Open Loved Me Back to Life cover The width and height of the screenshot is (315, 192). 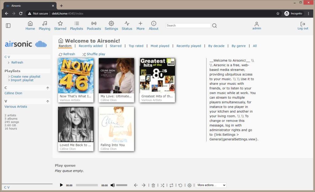(76, 124)
